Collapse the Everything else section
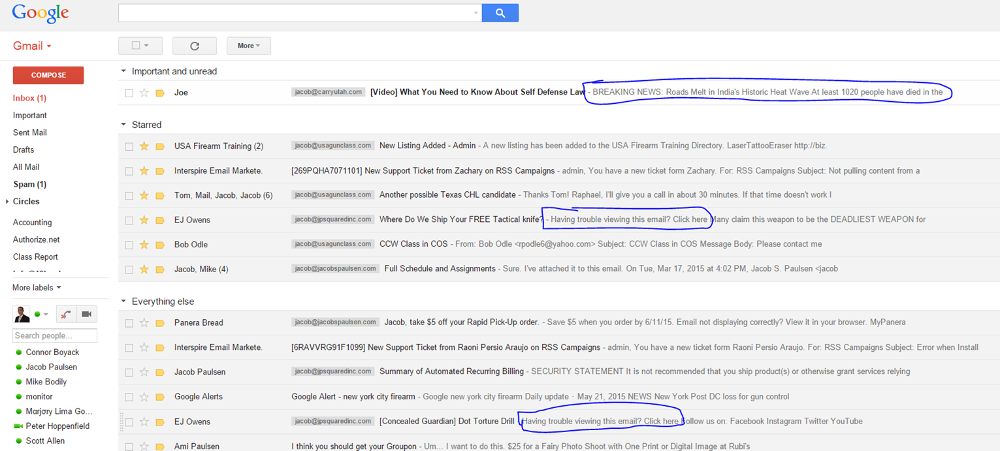The width and height of the screenshot is (1000, 451). click(x=123, y=302)
